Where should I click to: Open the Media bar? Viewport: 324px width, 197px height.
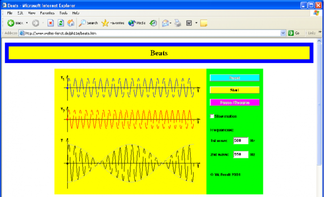click(137, 23)
